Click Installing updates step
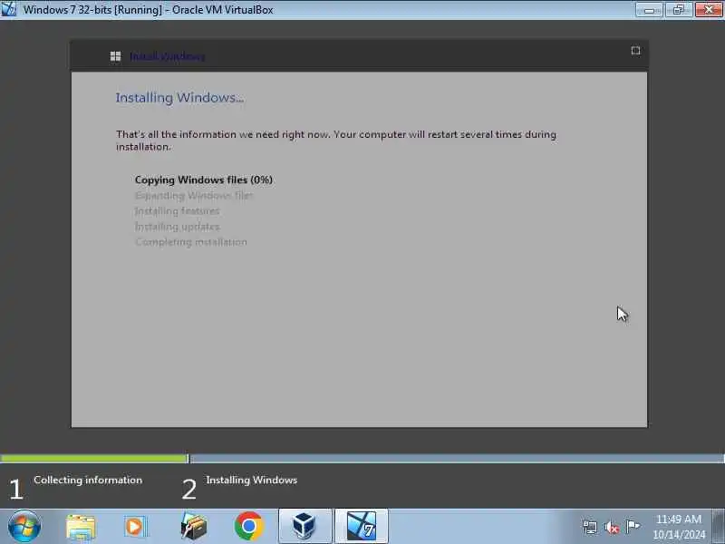The width and height of the screenshot is (725, 544). [x=177, y=227]
